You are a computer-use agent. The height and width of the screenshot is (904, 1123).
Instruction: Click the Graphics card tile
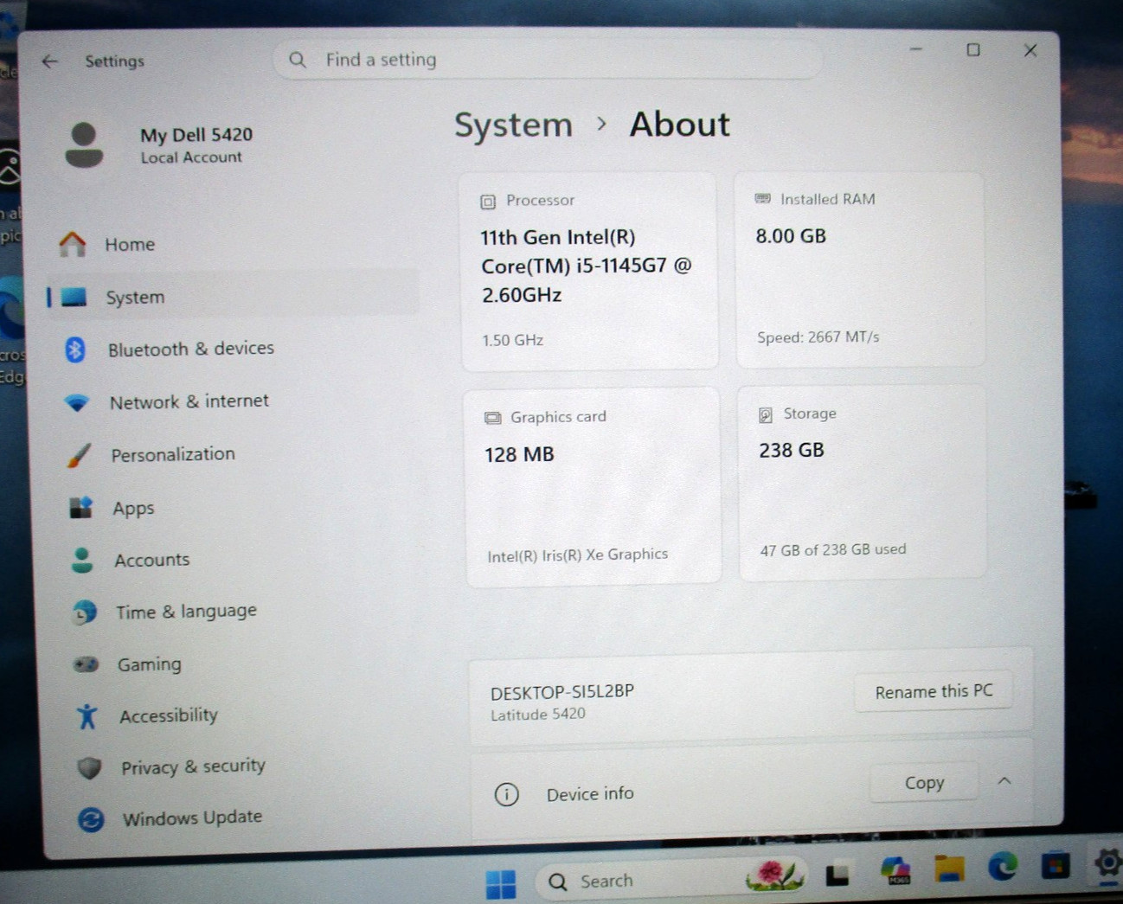pyautogui.click(x=594, y=487)
